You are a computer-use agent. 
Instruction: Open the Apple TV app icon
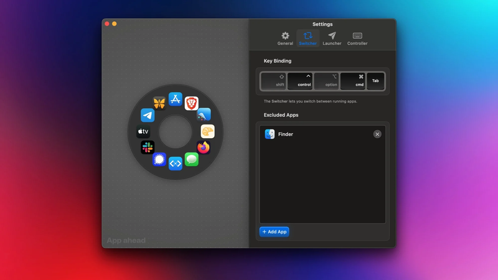(143, 131)
